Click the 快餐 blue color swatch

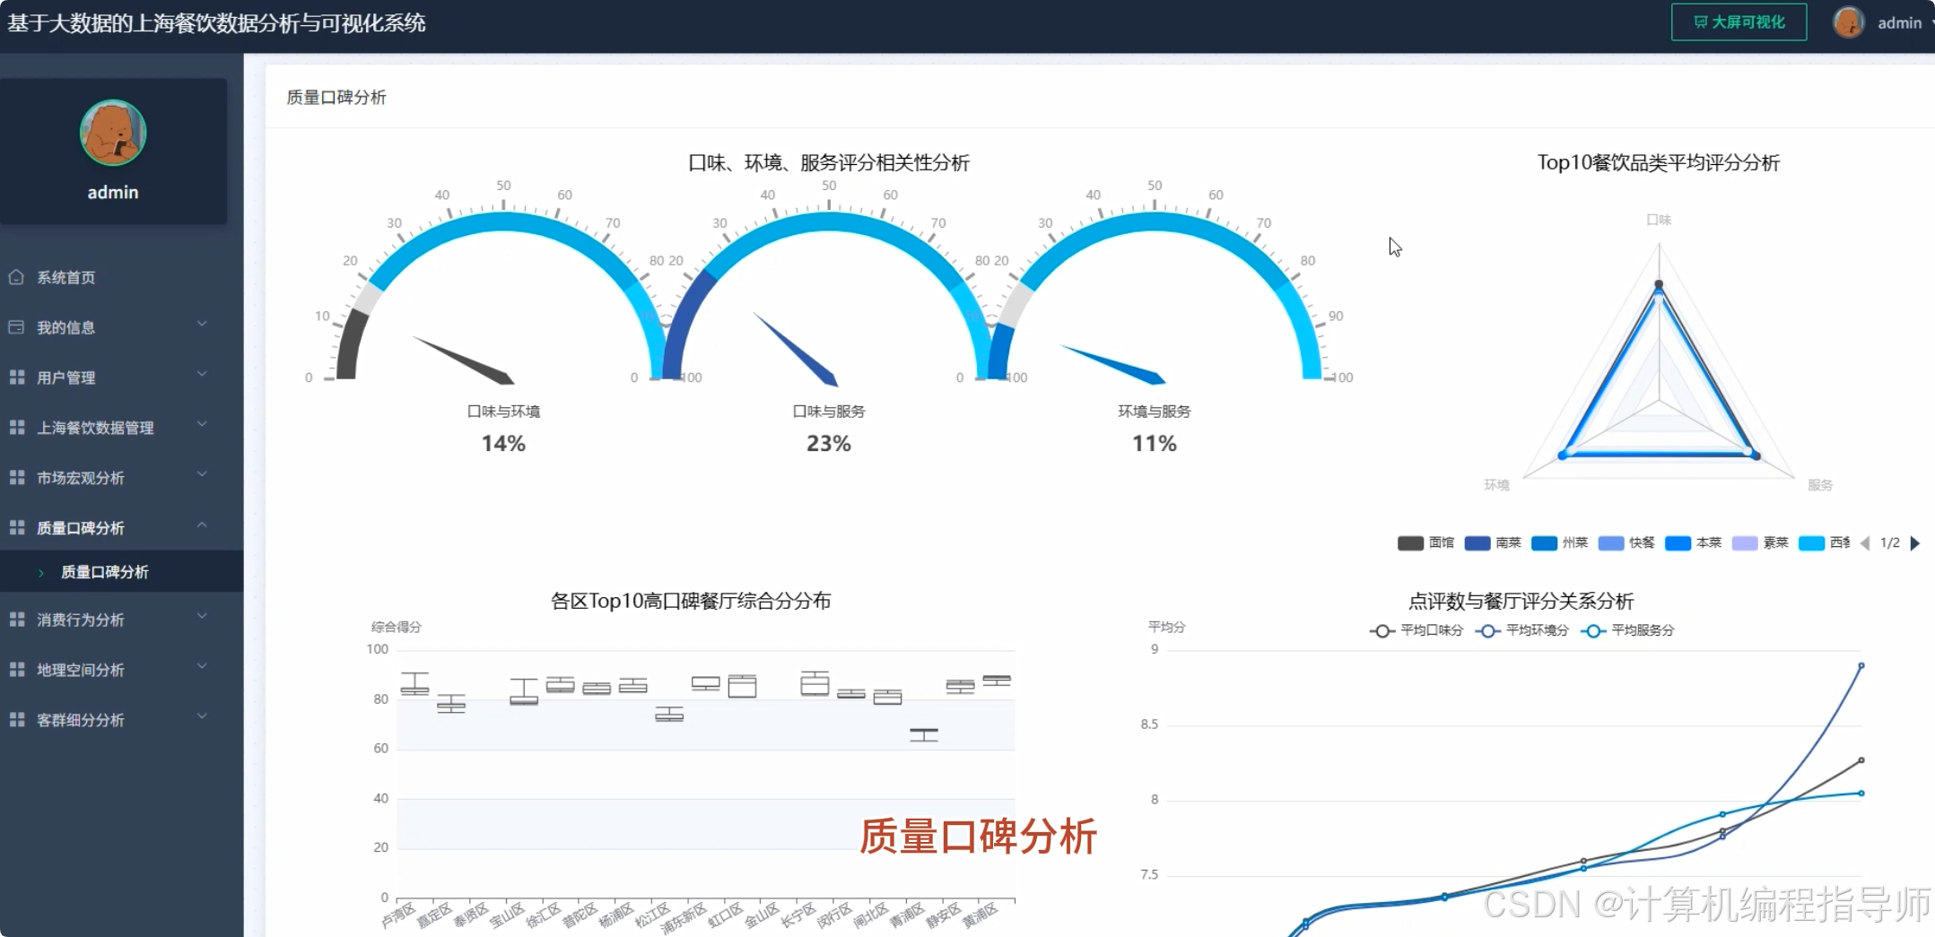1610,543
